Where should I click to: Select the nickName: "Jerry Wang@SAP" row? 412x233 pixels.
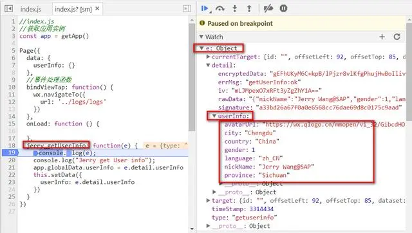point(269,167)
